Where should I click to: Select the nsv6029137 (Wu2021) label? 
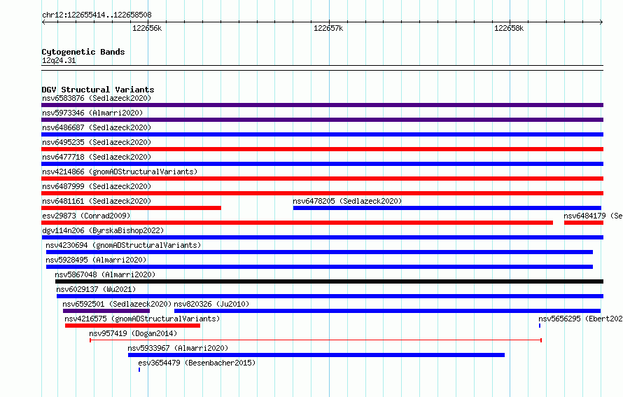pyautogui.click(x=96, y=289)
